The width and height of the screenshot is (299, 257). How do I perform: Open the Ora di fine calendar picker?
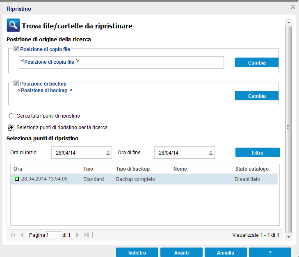[x=211, y=153]
